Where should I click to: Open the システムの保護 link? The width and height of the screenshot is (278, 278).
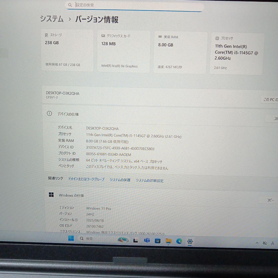pos(120,180)
